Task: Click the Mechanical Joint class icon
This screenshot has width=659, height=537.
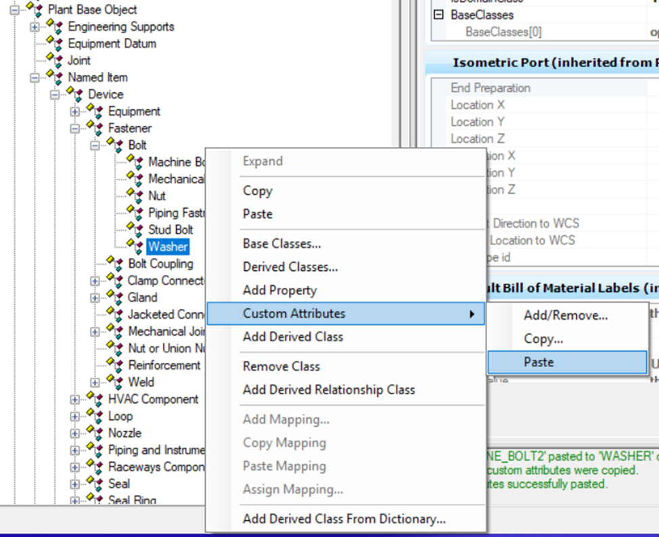Action: point(115,331)
